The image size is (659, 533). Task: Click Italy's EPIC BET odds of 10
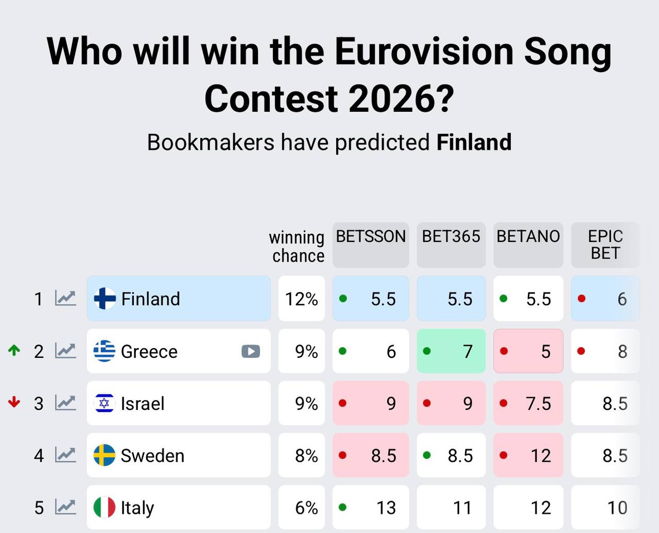point(605,508)
